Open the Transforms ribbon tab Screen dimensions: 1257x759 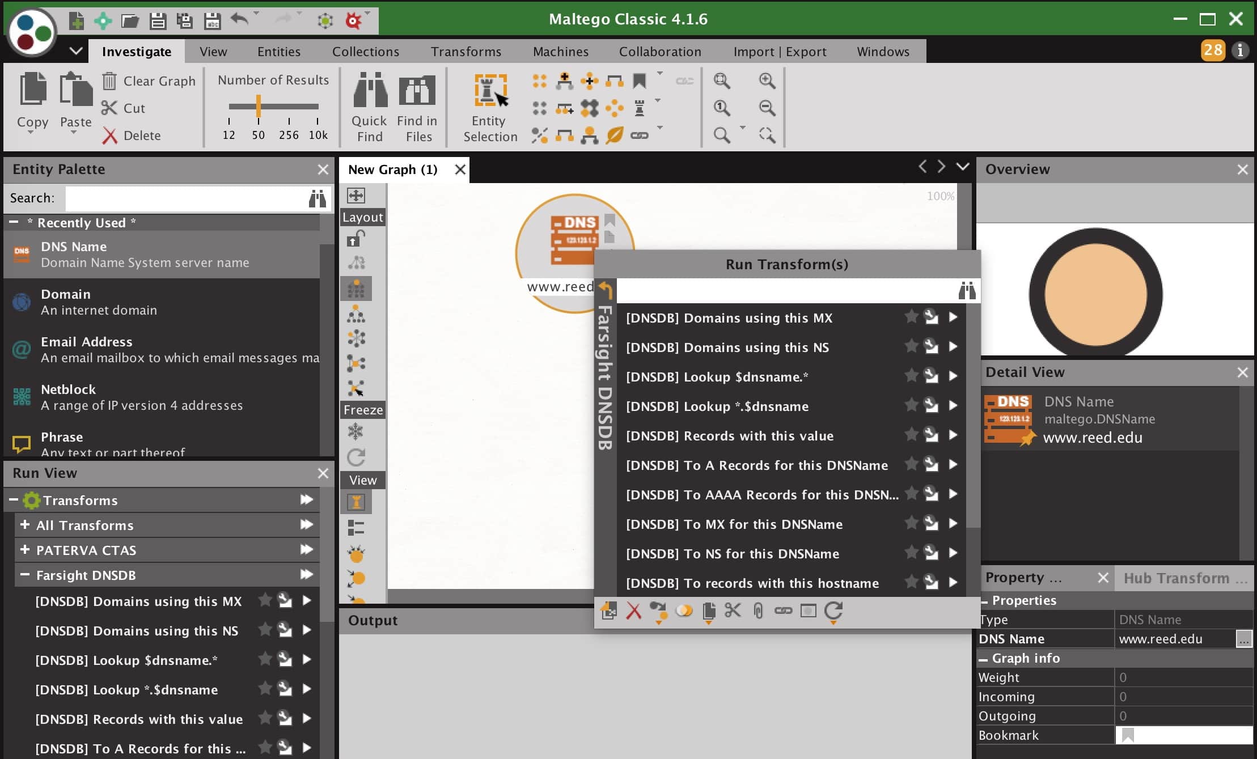[x=465, y=52]
